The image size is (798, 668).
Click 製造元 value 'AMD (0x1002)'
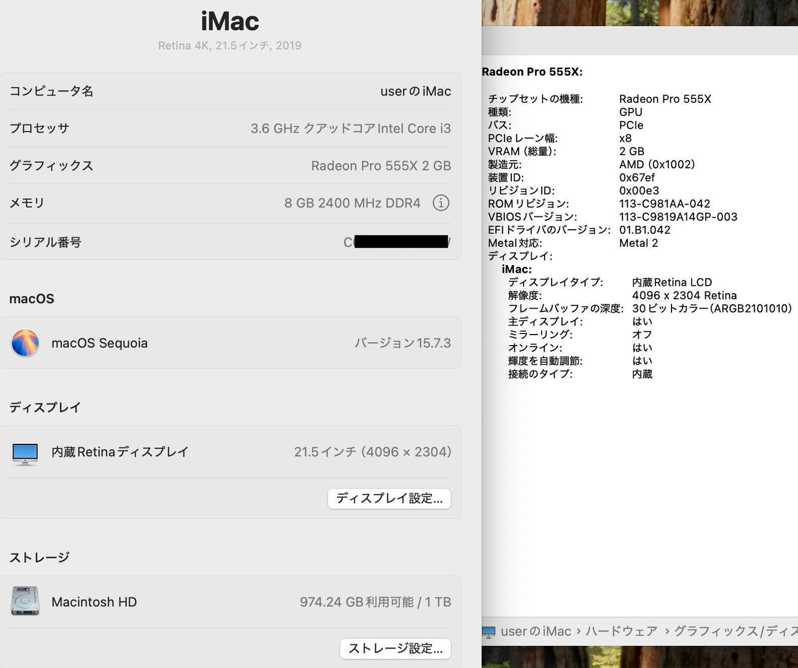[657, 165]
